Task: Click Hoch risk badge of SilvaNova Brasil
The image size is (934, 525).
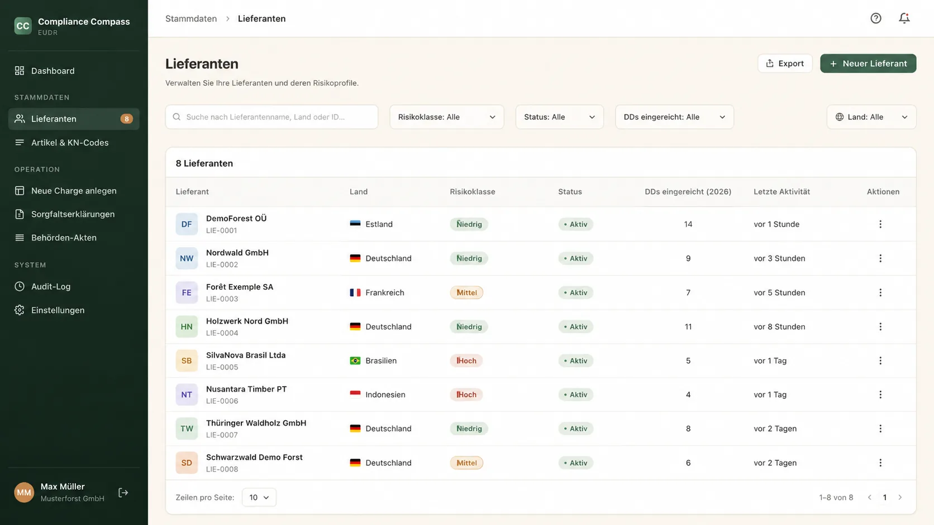Action: click(x=466, y=360)
